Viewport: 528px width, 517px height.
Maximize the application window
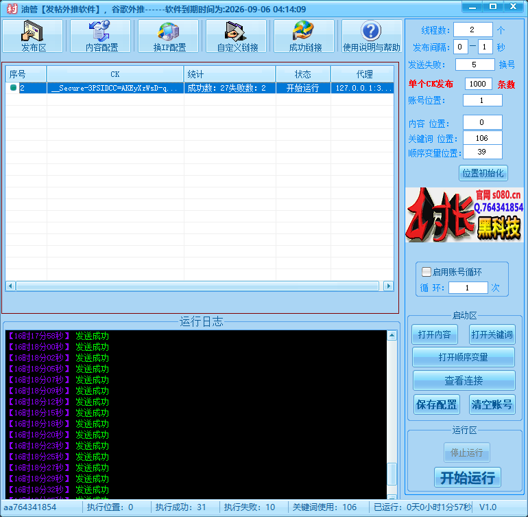[x=492, y=7]
